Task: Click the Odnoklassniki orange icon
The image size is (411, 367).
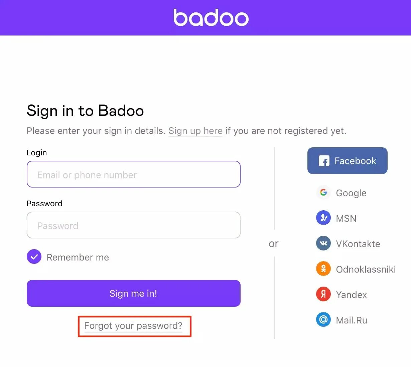Action: point(323,269)
